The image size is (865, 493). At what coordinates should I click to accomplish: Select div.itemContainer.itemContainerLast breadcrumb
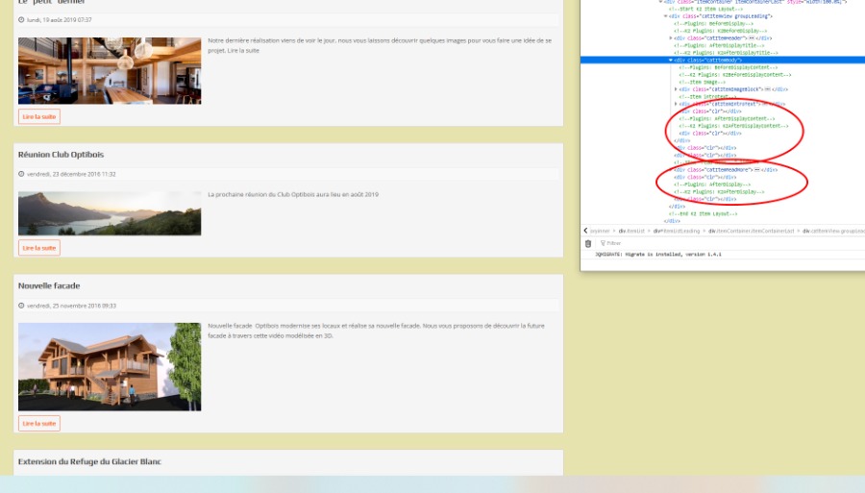[752, 231]
